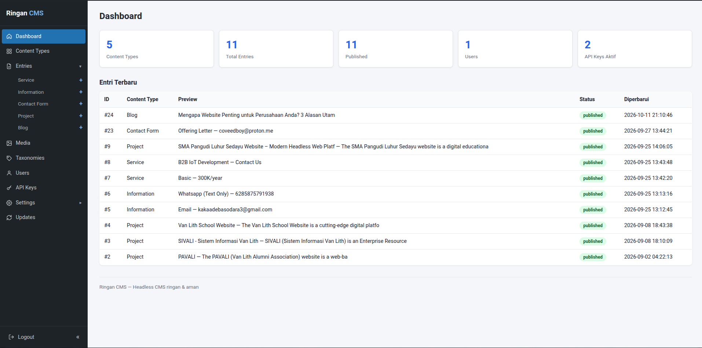Open the Media menu item
Image resolution: width=702 pixels, height=348 pixels.
coord(44,143)
